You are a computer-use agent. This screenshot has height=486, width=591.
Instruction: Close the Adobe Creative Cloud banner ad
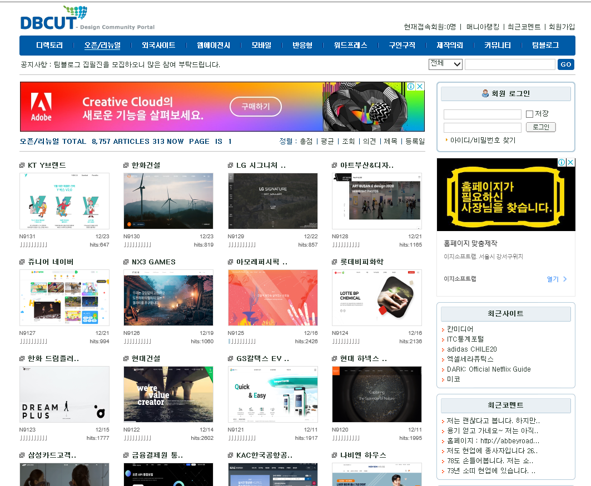click(420, 86)
